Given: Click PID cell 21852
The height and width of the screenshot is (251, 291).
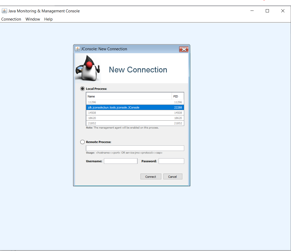Looking at the screenshot, I should (x=178, y=123).
